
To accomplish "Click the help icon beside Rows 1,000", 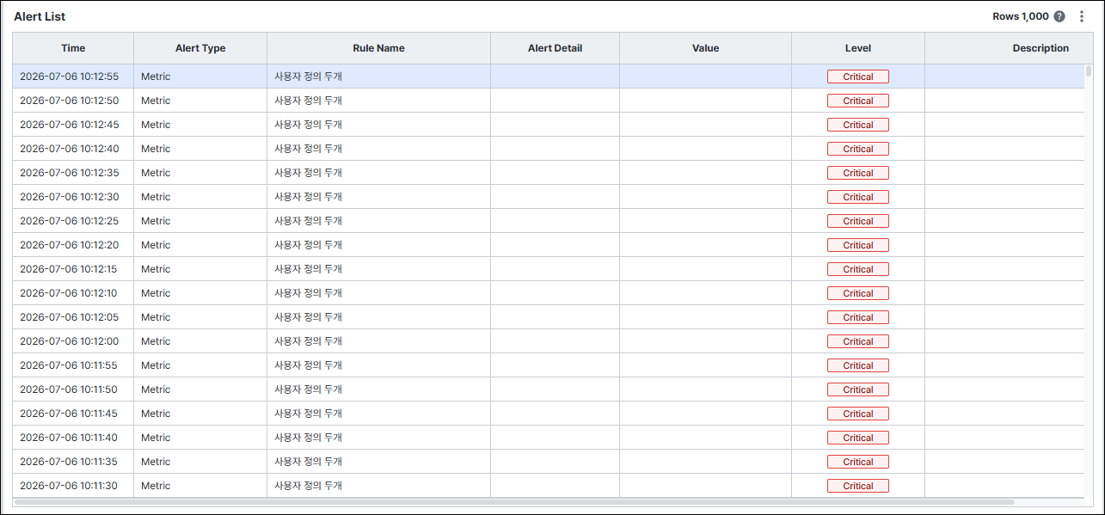I will (1059, 16).
